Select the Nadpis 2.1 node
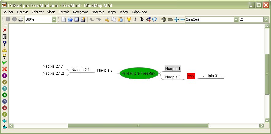 (80, 70)
